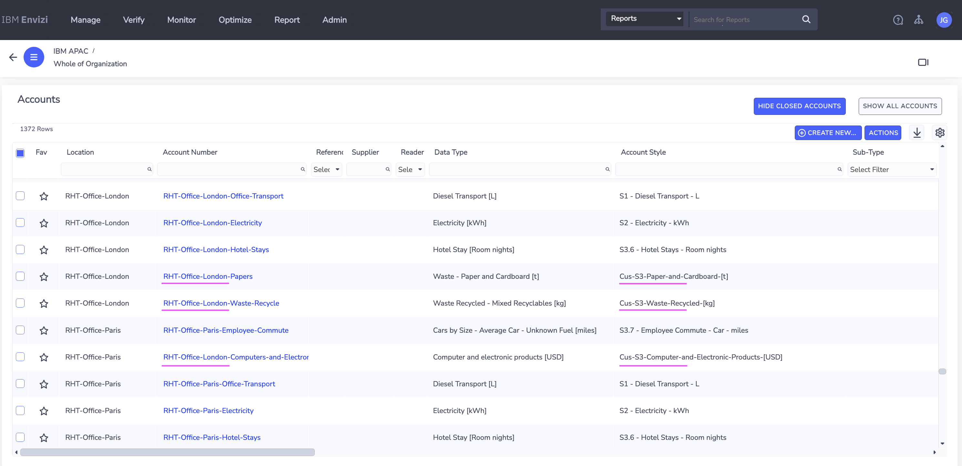The image size is (962, 466).
Task: Toggle the select-all header checkbox
Action: pyautogui.click(x=20, y=153)
